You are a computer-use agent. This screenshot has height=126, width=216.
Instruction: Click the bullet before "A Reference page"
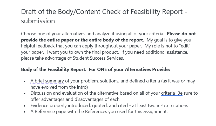tap(25, 112)
